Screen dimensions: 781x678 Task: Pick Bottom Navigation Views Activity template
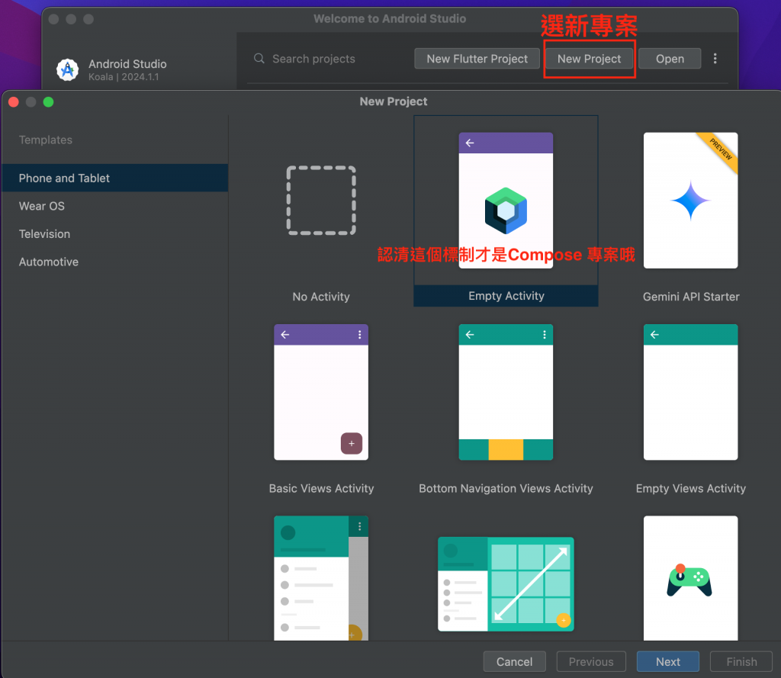point(506,403)
